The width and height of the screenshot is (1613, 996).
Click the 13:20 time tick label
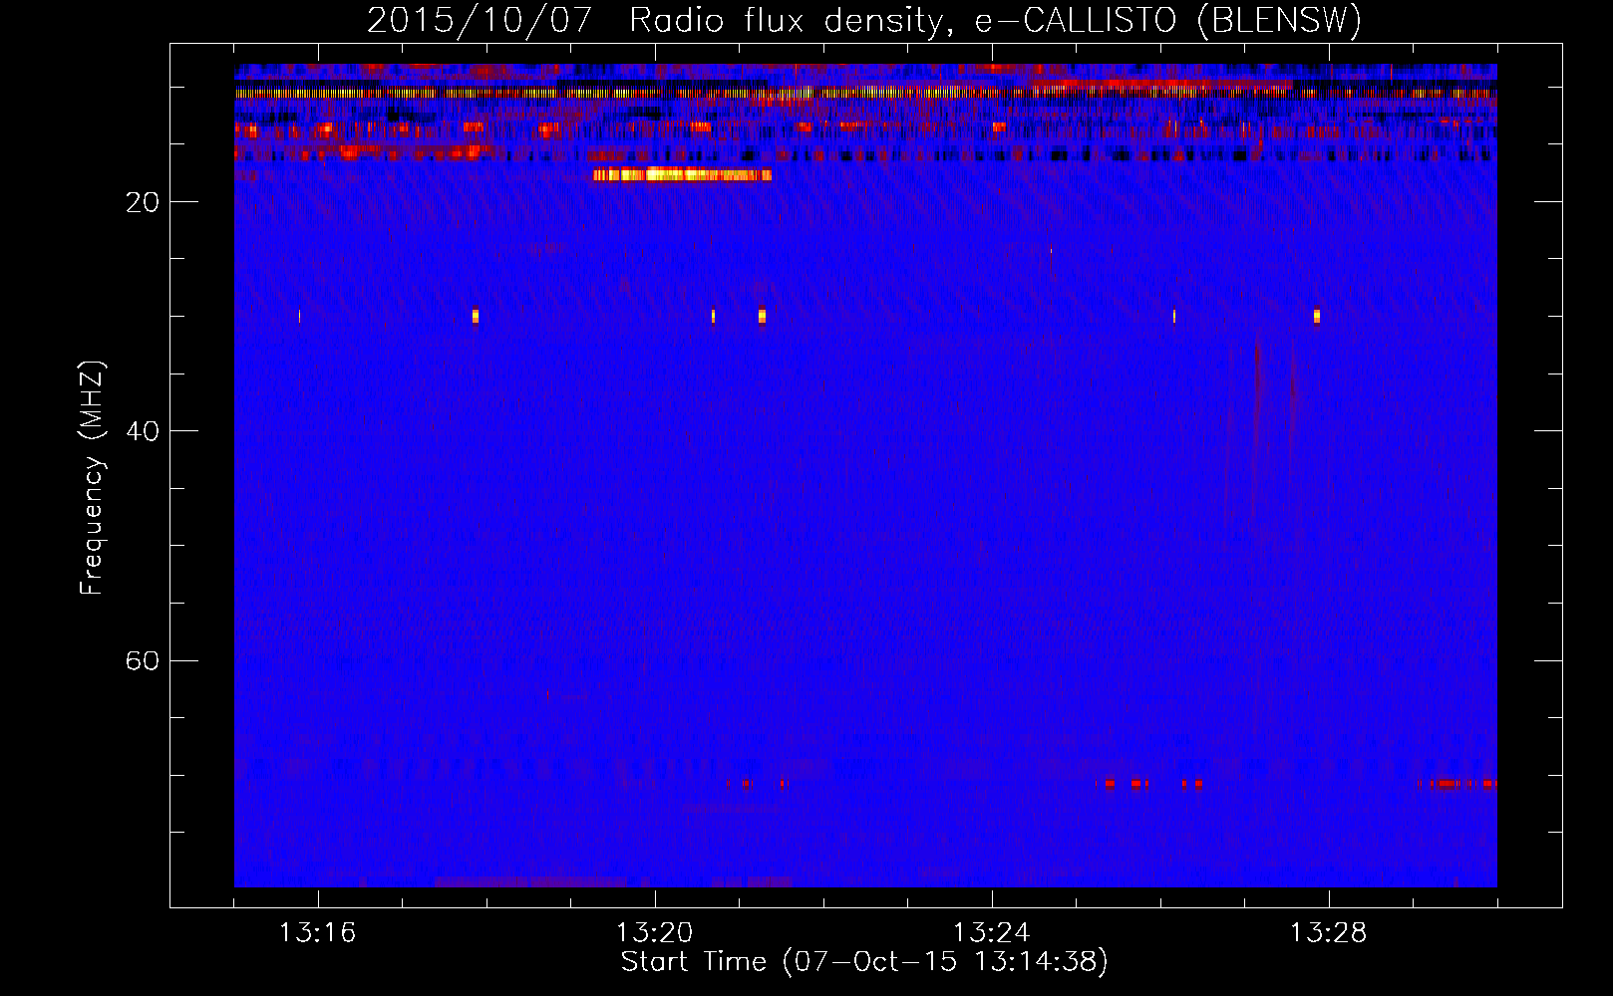point(655,933)
